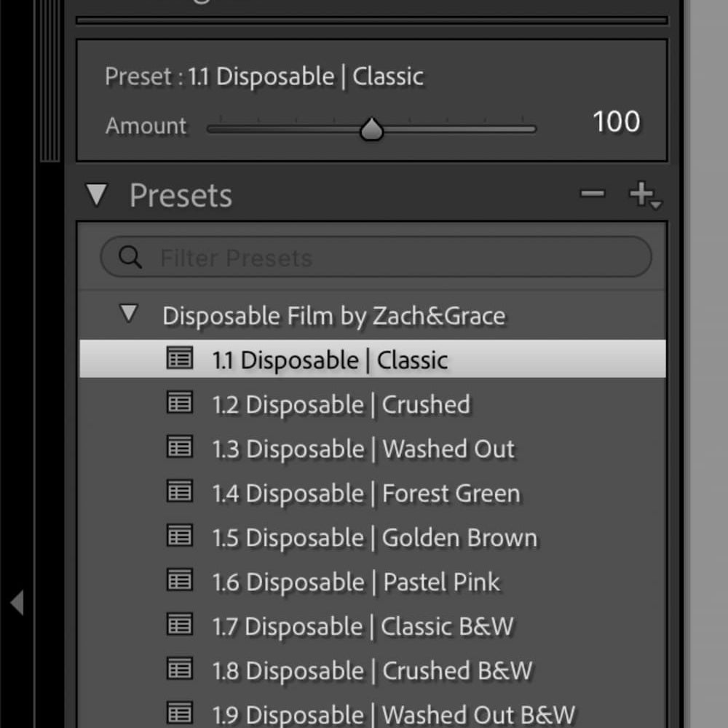
Task: Collapse the Disposable Film by Zach&Grace group
Action: tap(128, 314)
